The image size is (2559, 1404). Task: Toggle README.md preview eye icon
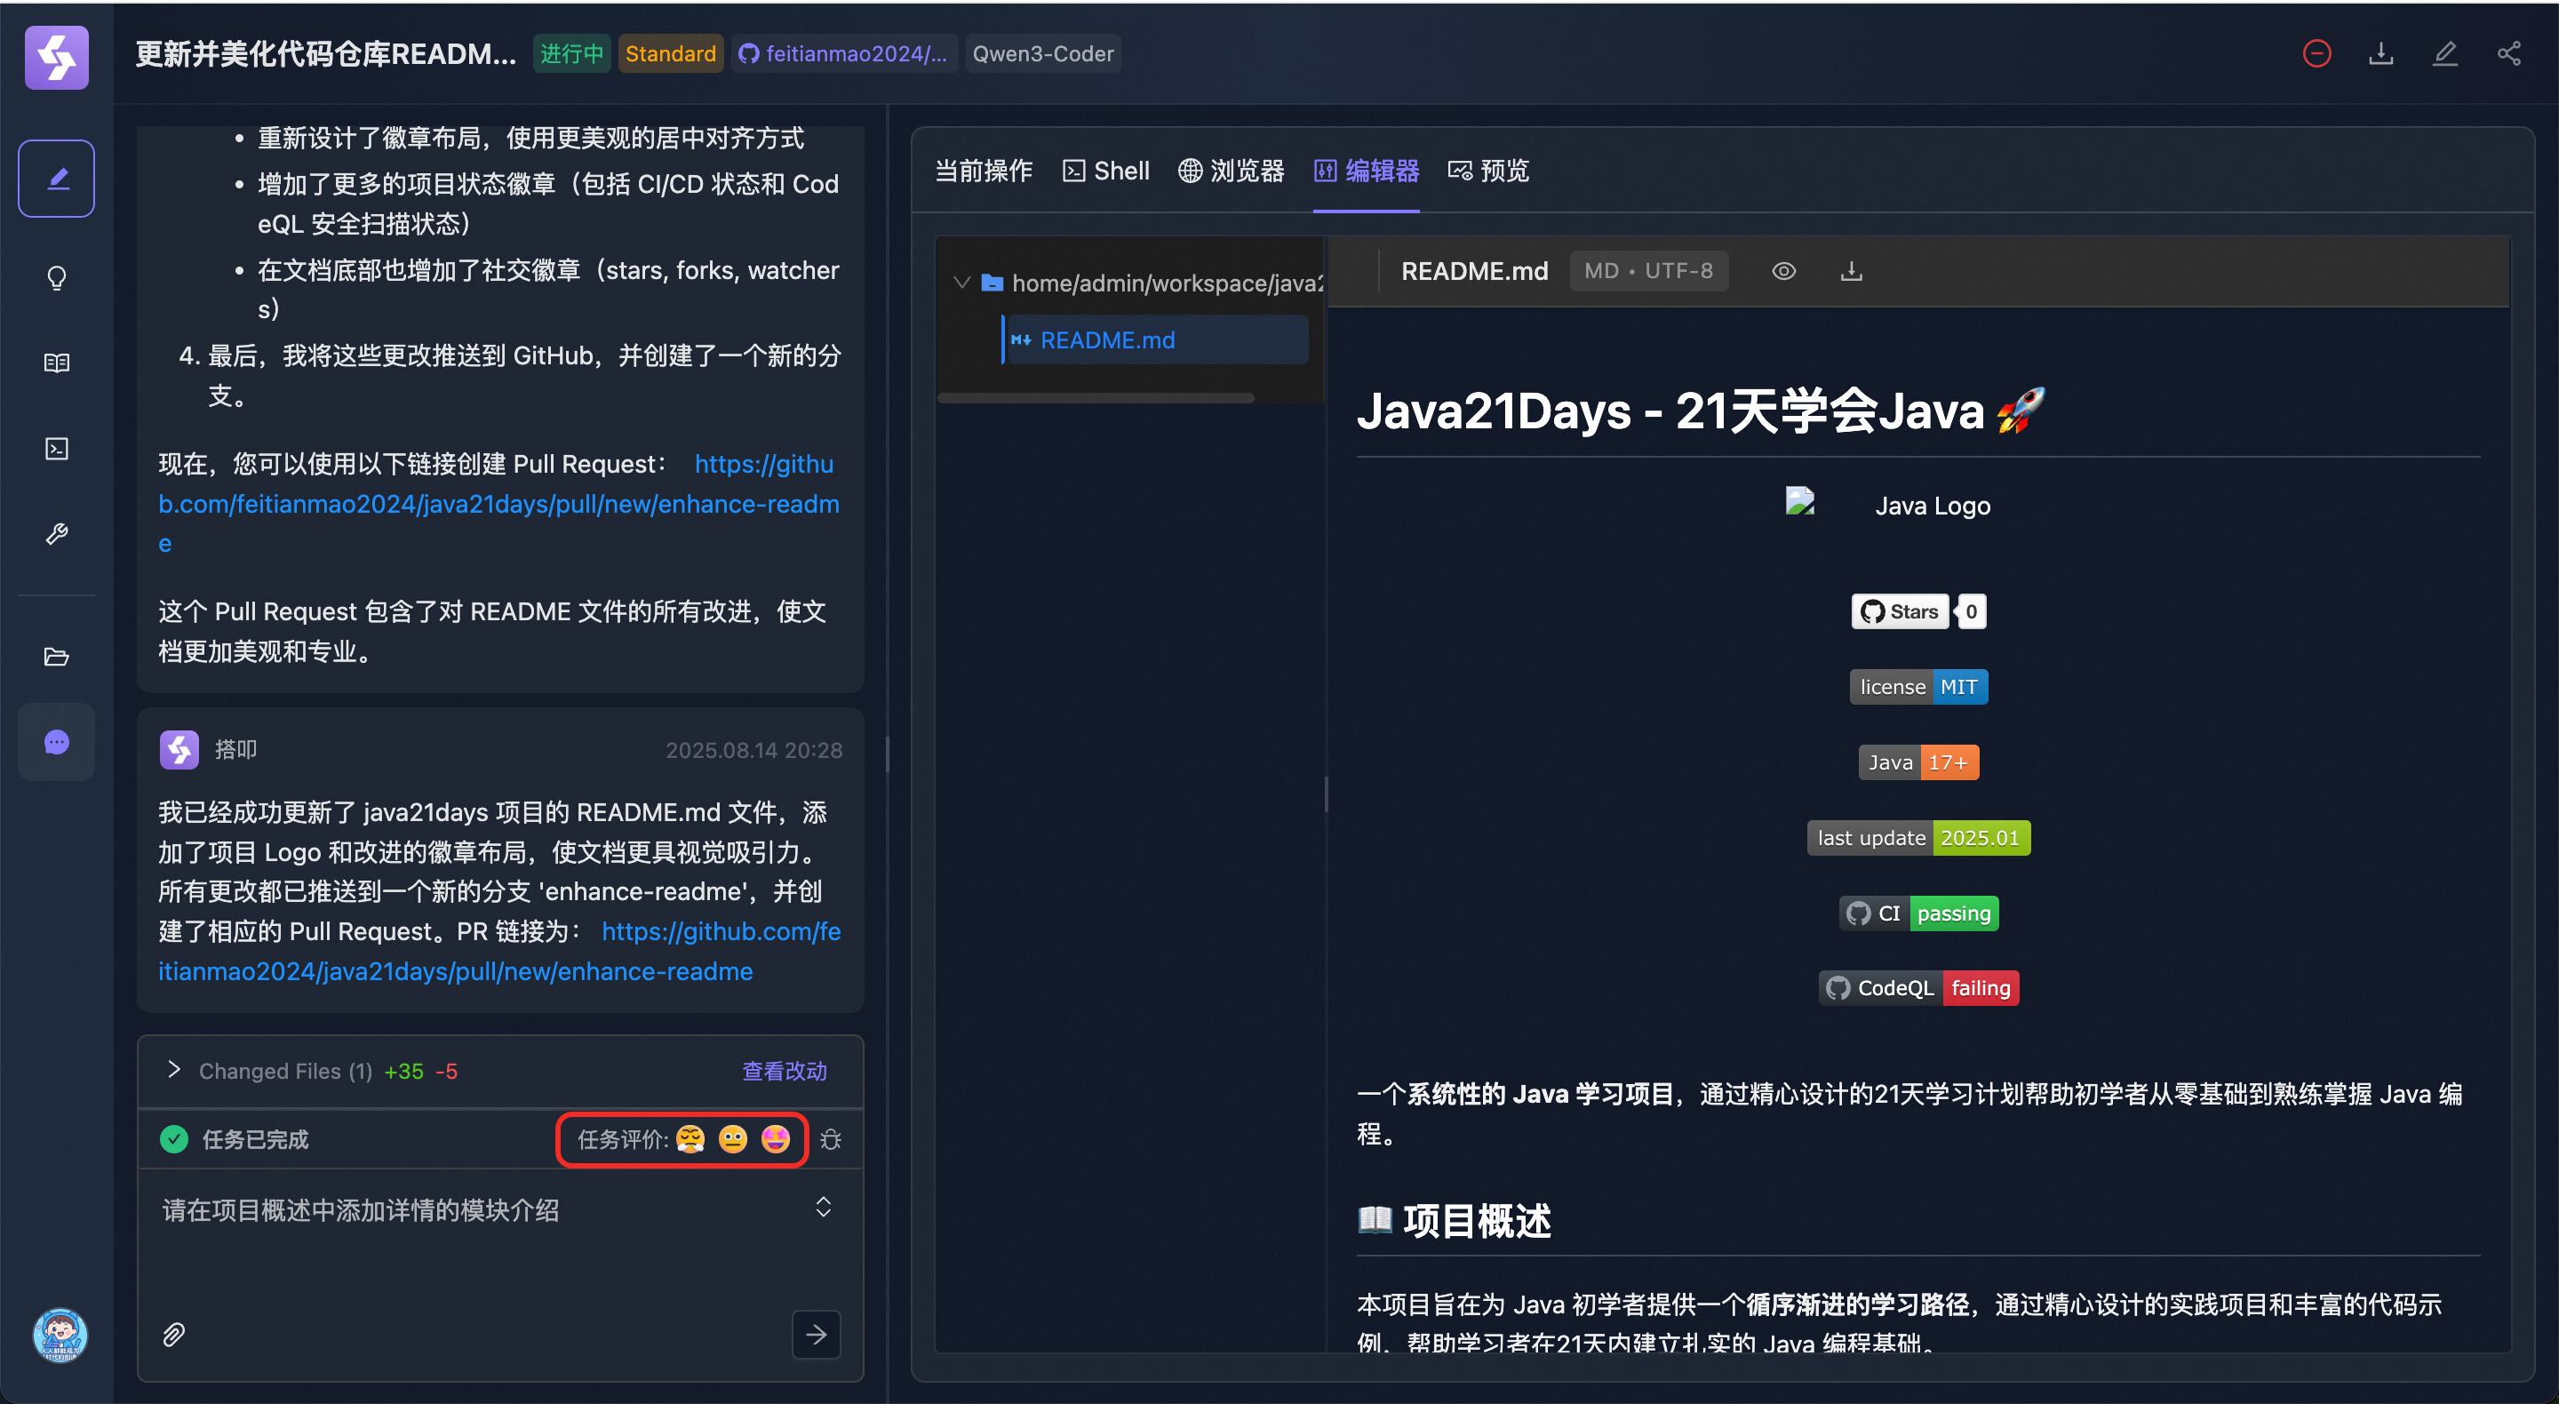coord(1783,270)
